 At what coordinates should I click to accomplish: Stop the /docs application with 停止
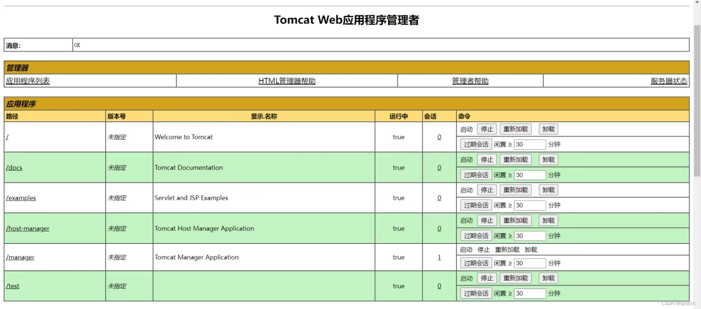coord(487,160)
